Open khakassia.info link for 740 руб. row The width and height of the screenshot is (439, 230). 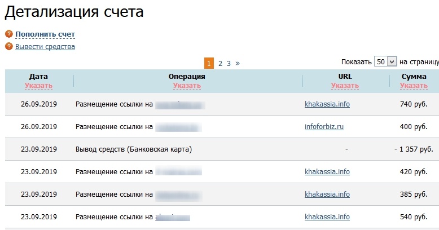[x=327, y=104]
